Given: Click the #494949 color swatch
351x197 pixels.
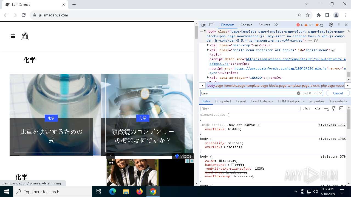Looking at the screenshot, I should click(220, 161).
